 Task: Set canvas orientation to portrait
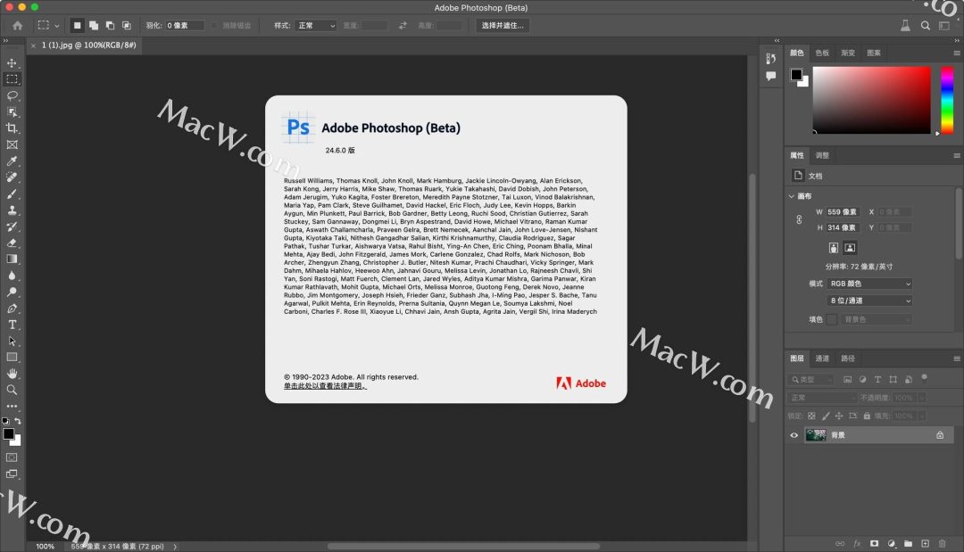833,248
